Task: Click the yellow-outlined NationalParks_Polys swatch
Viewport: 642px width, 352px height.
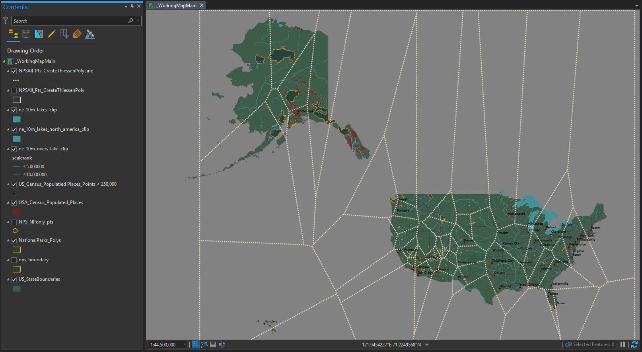Action: [x=17, y=250]
